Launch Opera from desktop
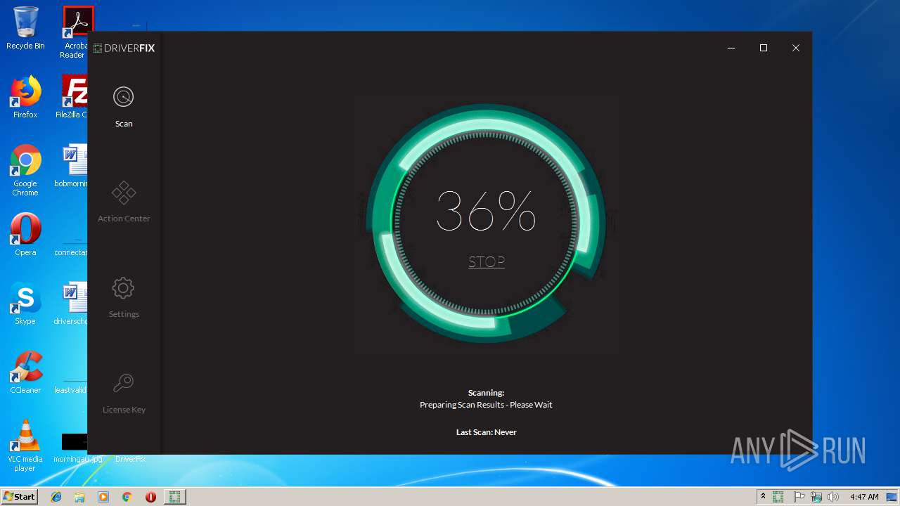This screenshot has width=900, height=506. (x=25, y=235)
